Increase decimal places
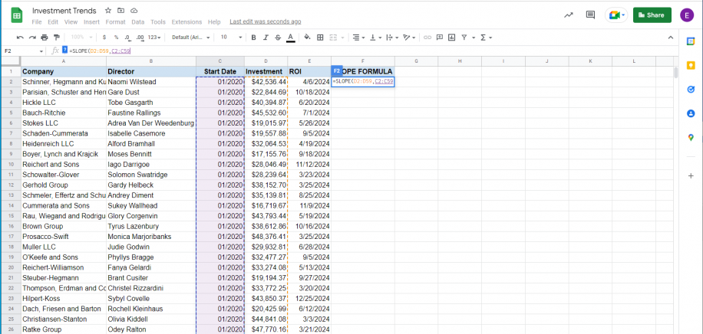The image size is (703, 334). 140,38
